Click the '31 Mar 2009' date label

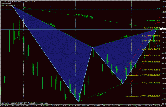[106, 106]
